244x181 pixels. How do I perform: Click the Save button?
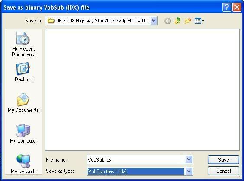click(223, 160)
